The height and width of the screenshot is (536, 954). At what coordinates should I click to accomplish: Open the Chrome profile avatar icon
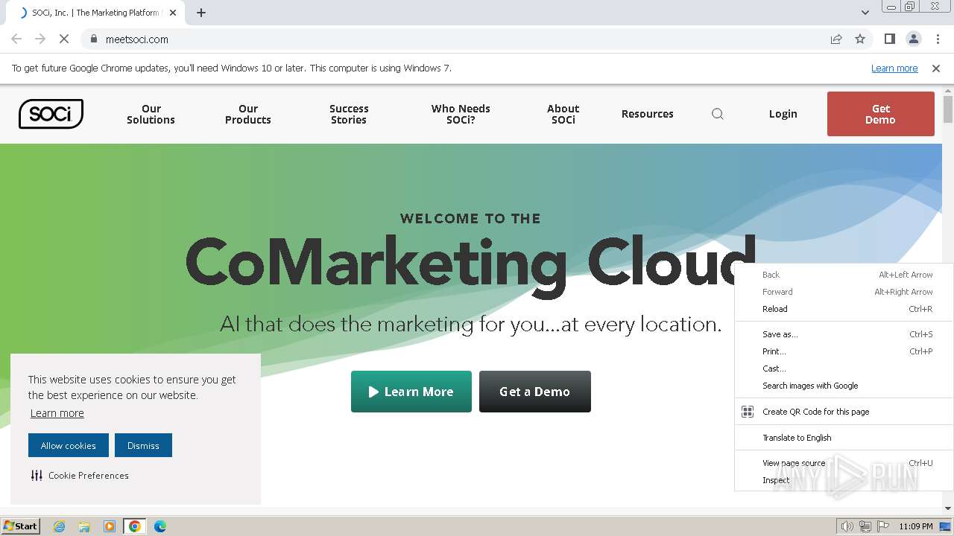[913, 39]
